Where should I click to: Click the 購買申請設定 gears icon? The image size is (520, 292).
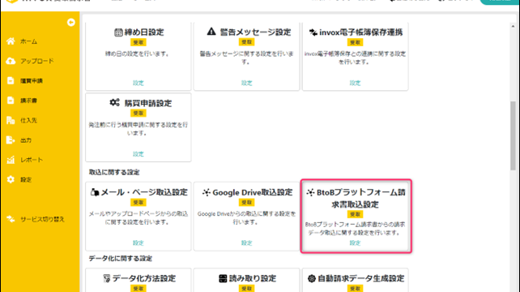tap(115, 103)
